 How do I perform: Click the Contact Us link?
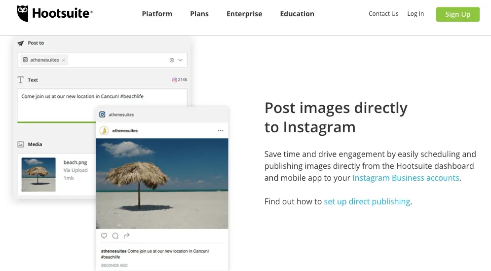[x=383, y=14]
